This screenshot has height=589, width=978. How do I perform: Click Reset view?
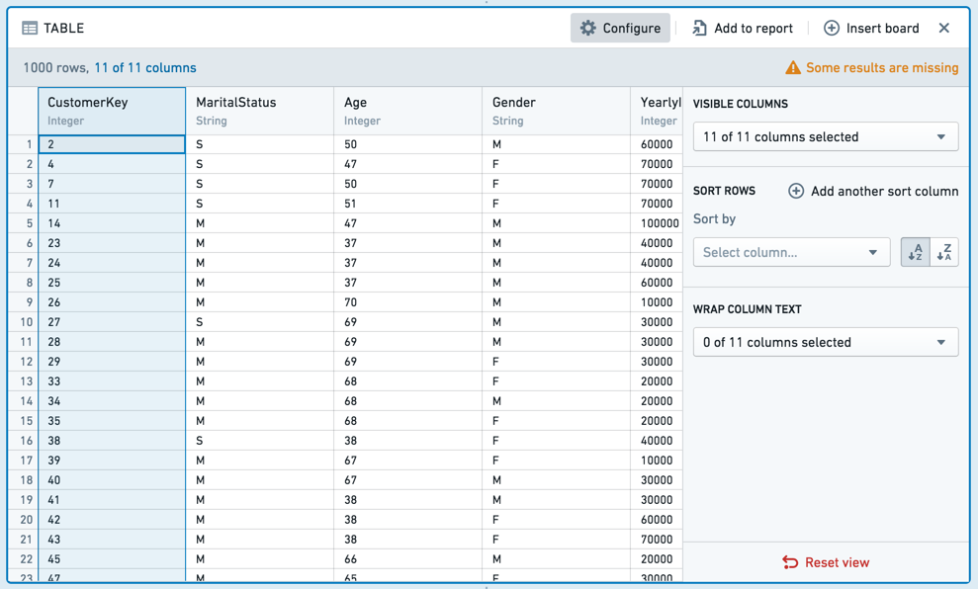click(826, 563)
